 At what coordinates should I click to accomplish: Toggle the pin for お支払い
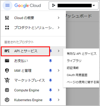tap(51, 61)
